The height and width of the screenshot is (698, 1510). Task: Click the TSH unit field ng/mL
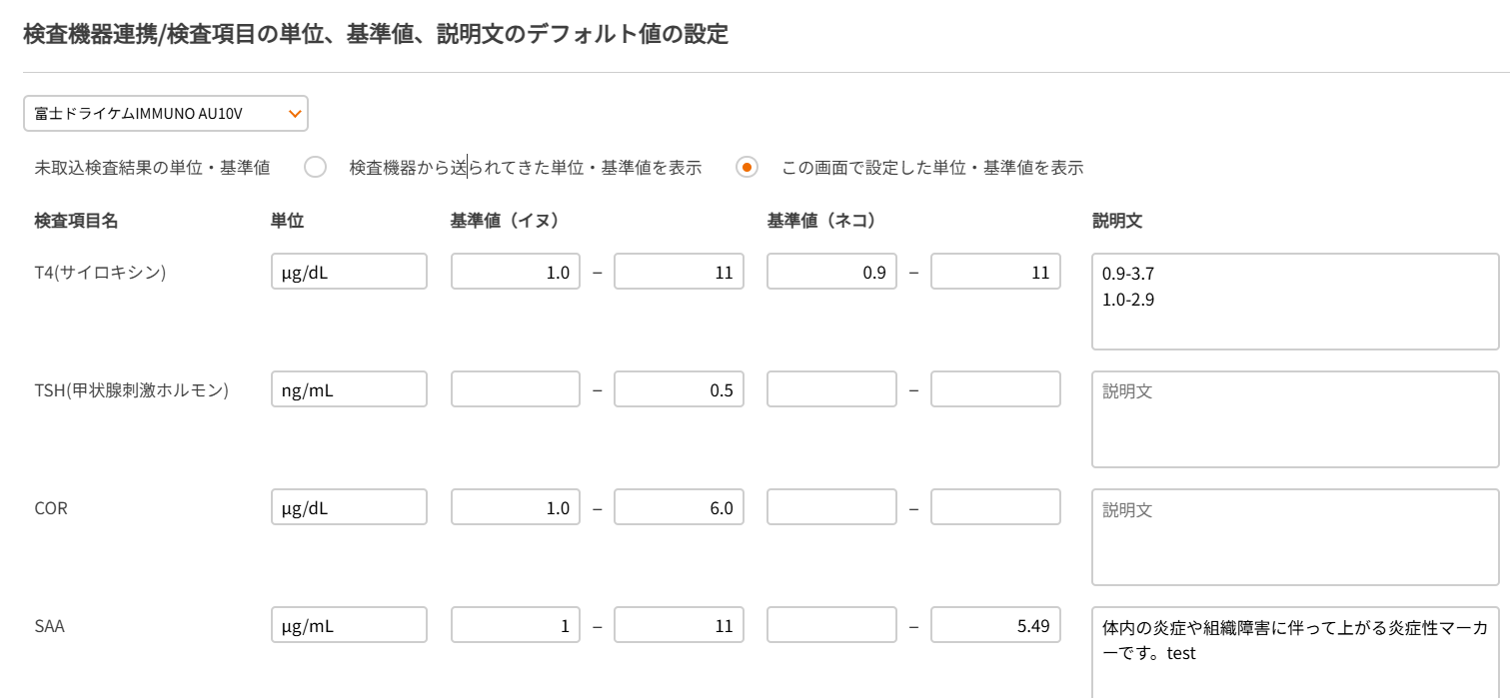[349, 389]
